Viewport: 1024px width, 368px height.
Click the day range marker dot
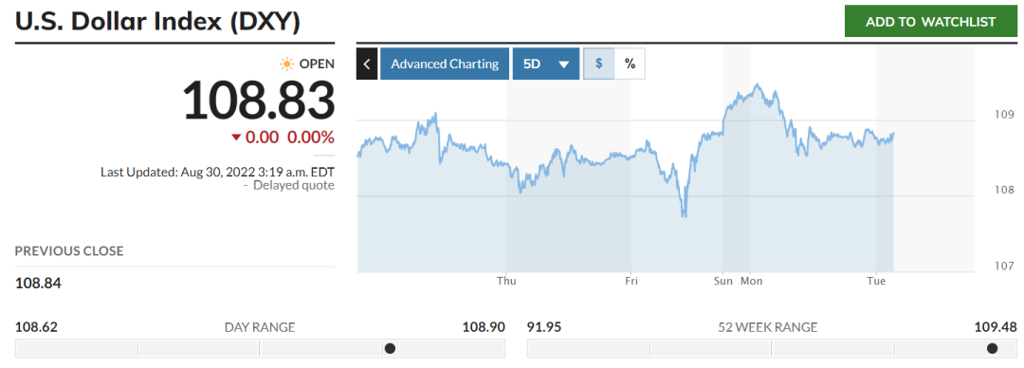(x=390, y=348)
